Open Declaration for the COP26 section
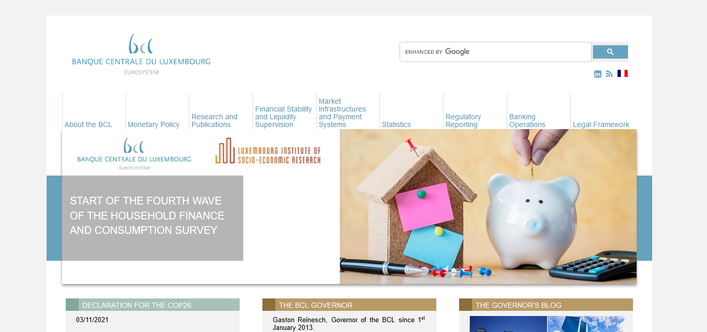Image resolution: width=707 pixels, height=332 pixels. (137, 305)
